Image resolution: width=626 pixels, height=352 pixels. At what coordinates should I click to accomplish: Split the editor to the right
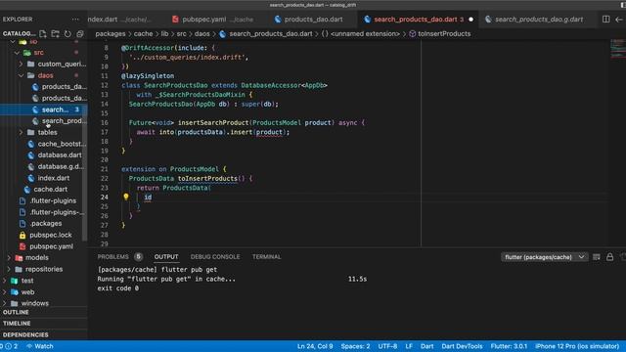(605, 20)
